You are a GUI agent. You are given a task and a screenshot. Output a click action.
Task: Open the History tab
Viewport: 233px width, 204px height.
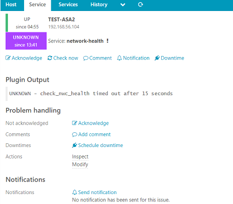[99, 5]
